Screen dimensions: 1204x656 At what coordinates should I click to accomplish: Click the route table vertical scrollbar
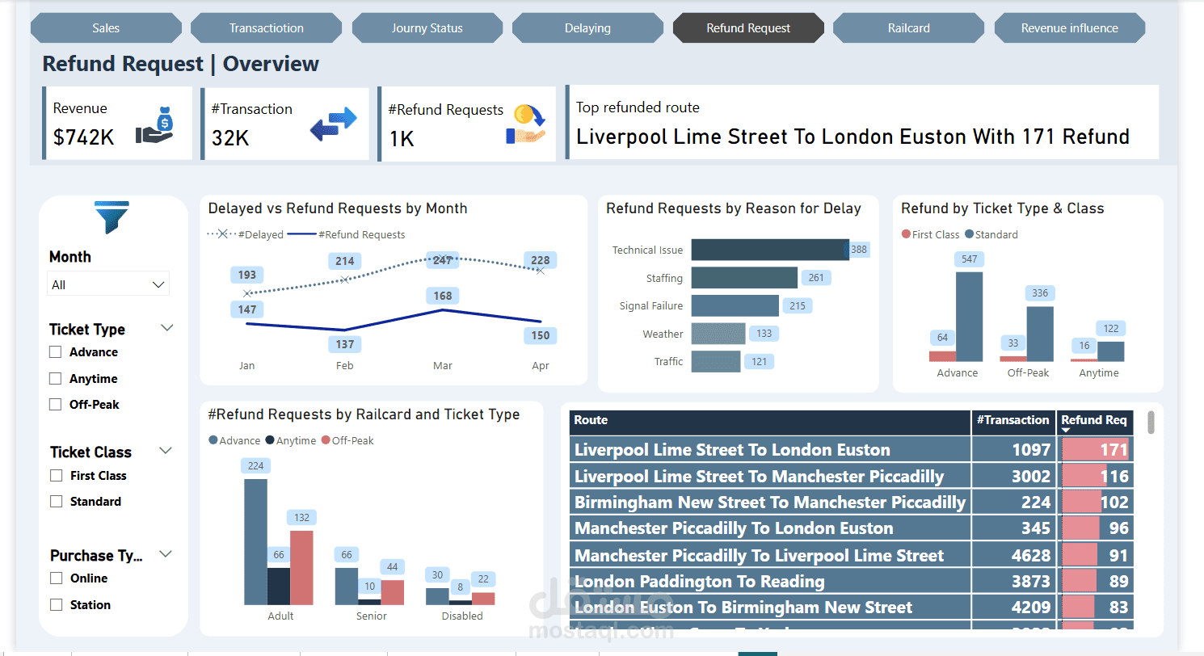coord(1151,423)
